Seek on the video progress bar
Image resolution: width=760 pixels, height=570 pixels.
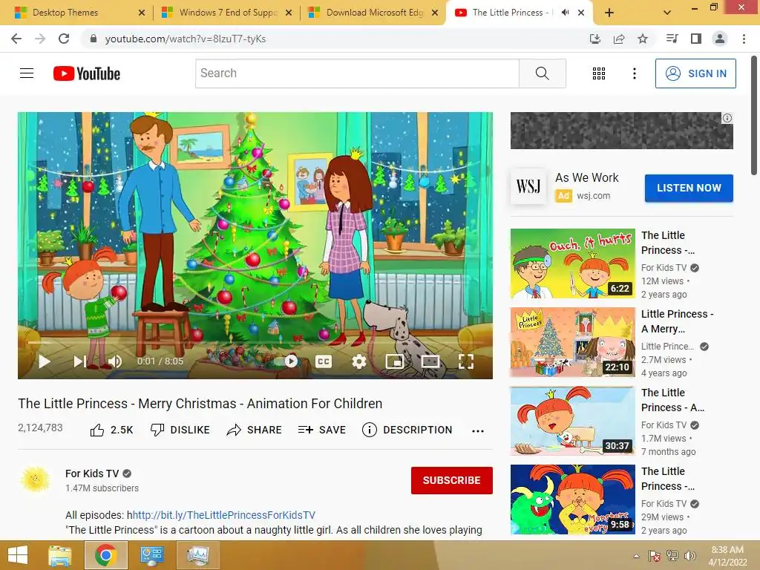tap(255, 342)
